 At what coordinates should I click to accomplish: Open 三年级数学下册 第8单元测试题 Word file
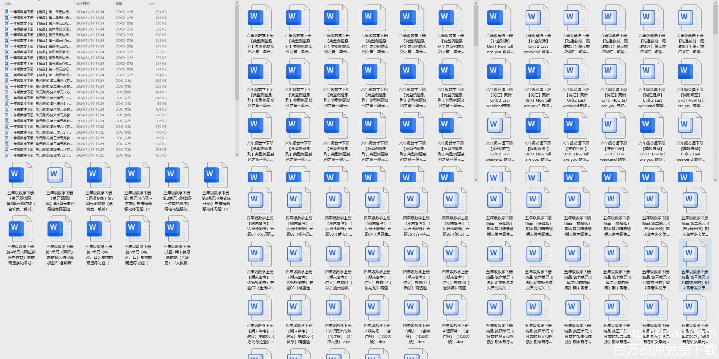pos(20,175)
